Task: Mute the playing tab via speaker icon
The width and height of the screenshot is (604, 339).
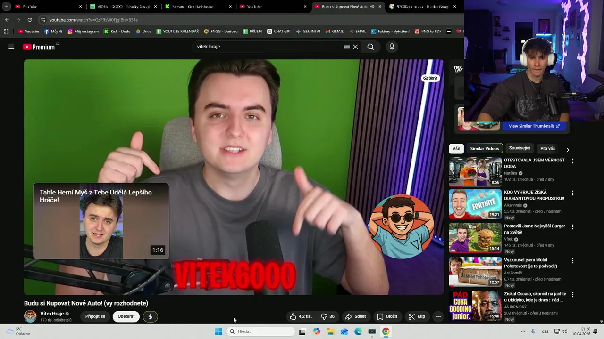Action: [x=372, y=7]
